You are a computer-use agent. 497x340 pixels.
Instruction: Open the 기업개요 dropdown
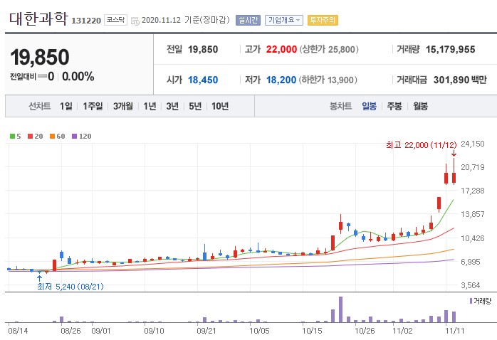point(283,20)
